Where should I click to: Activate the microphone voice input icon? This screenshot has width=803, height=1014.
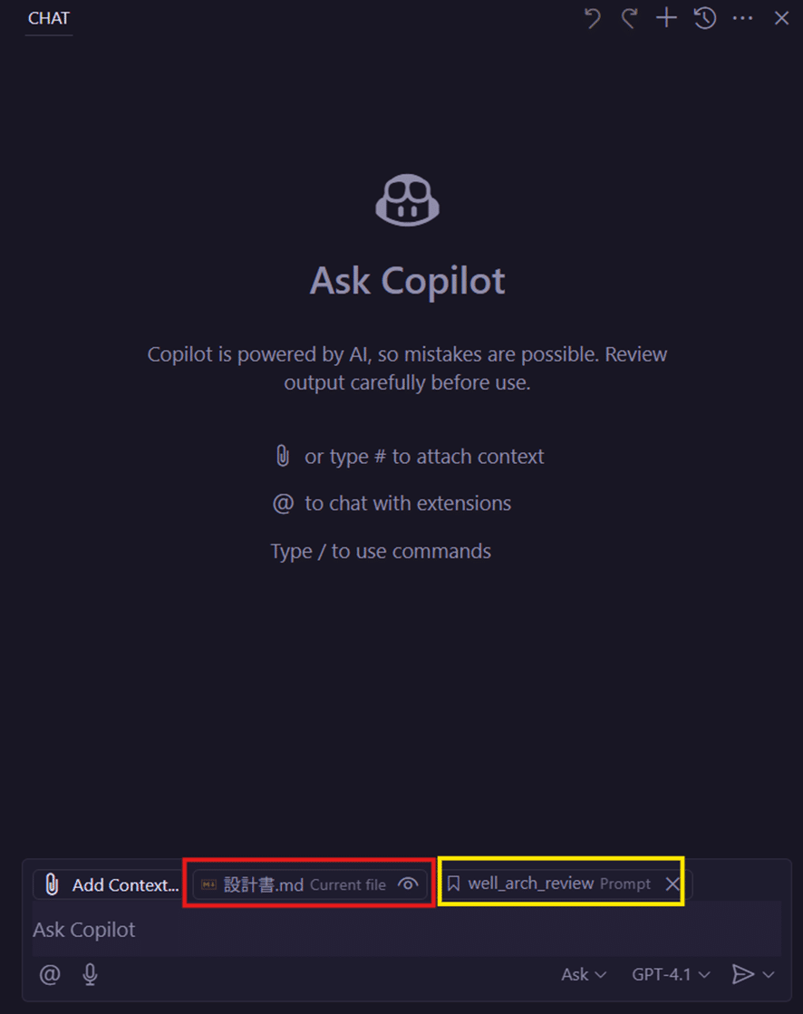[x=88, y=974]
